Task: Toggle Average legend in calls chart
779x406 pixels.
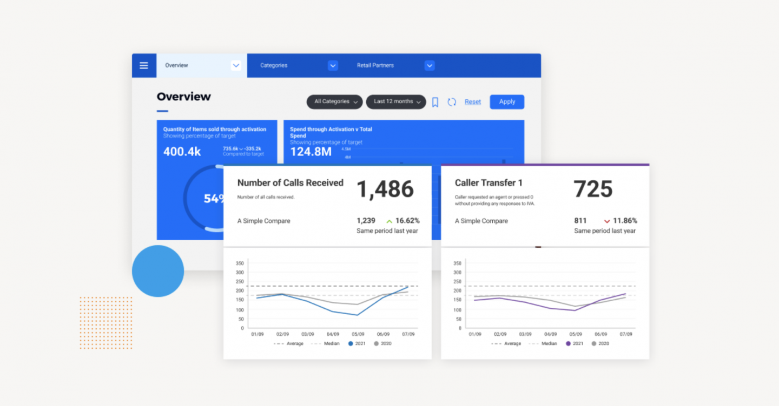Action: 289,343
